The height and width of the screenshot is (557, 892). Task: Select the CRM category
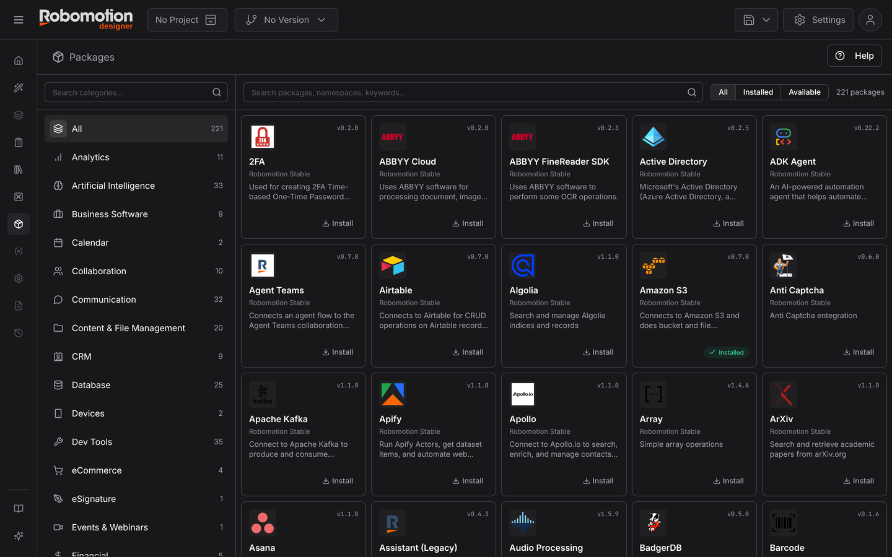(x=136, y=356)
